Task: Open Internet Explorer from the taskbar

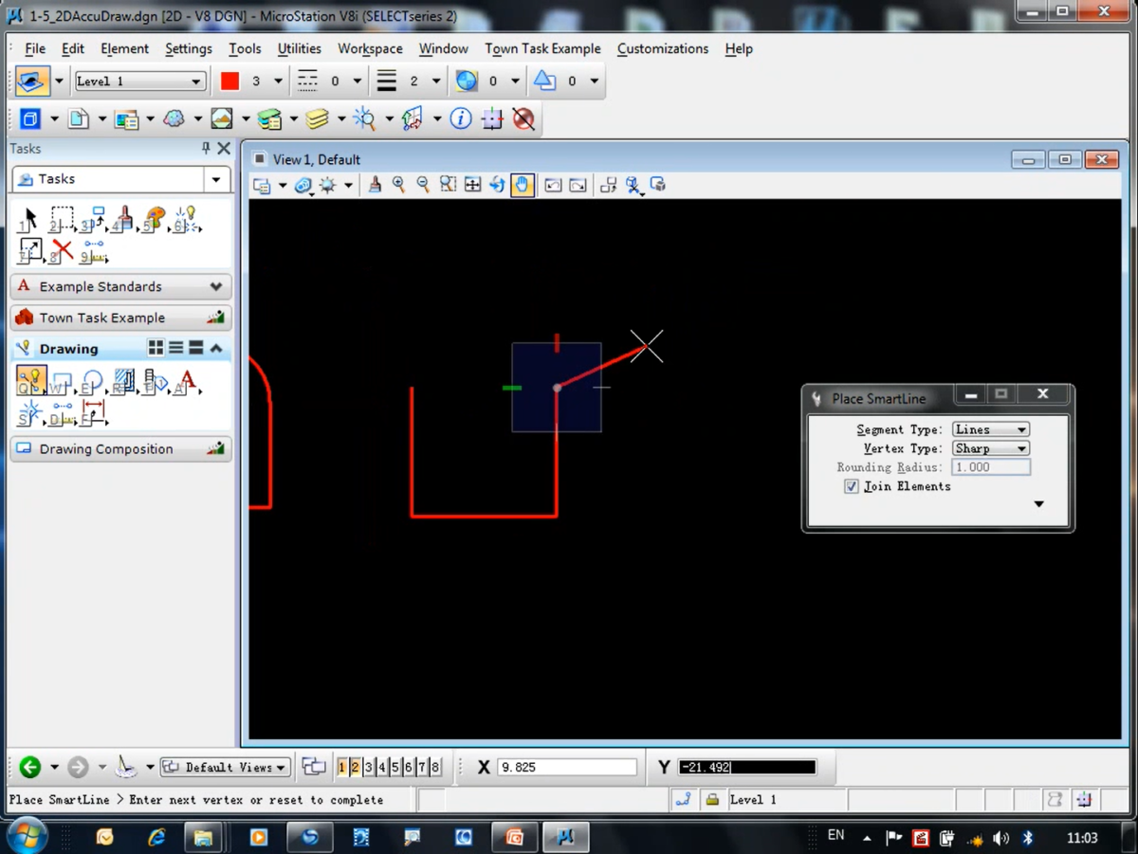Action: click(156, 837)
